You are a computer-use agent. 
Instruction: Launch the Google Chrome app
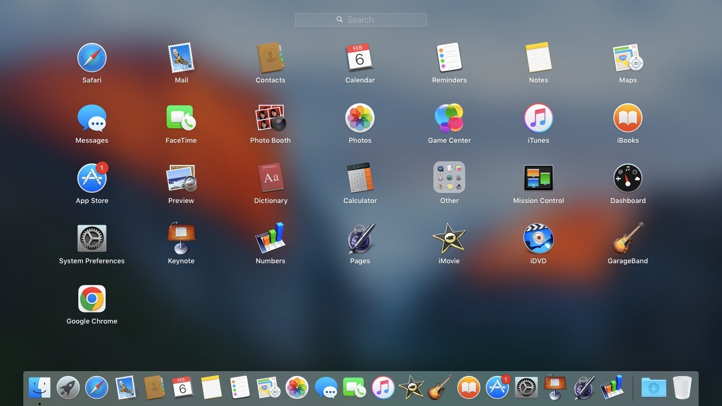pyautogui.click(x=92, y=299)
